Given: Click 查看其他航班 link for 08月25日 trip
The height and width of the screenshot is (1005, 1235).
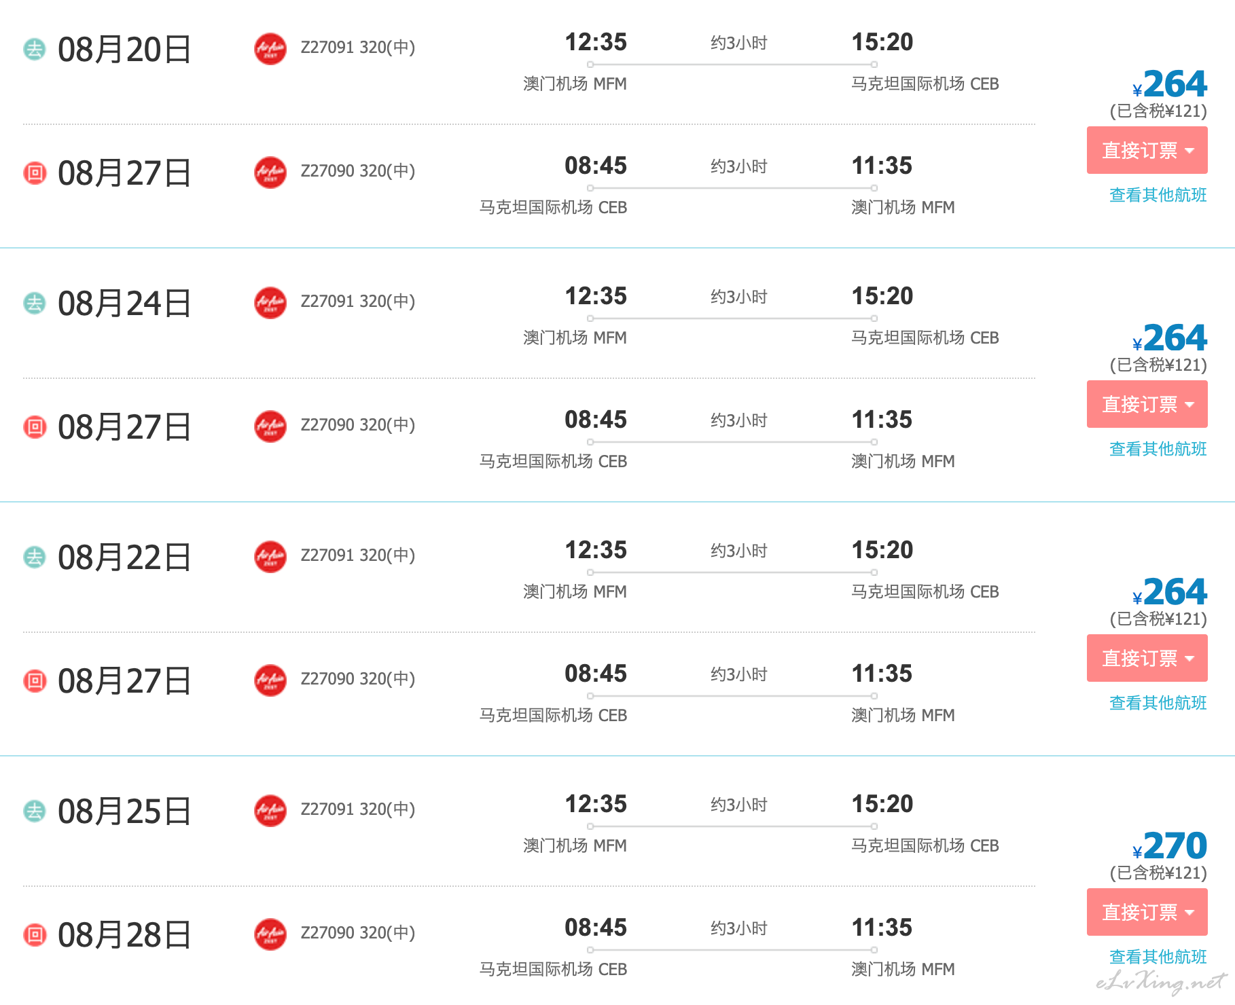Looking at the screenshot, I should (x=1158, y=957).
